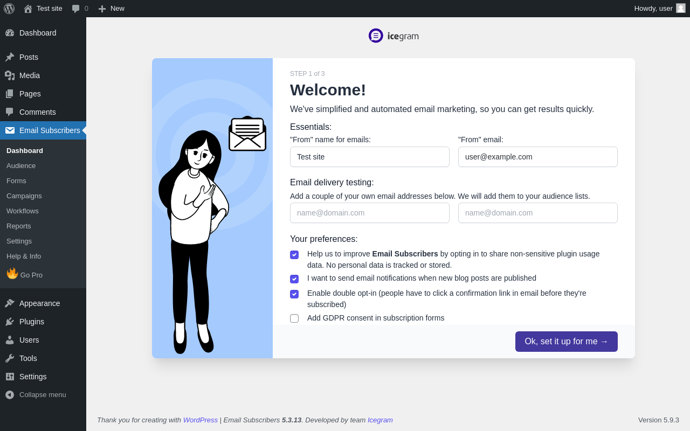Click the Appearance paintbrush icon

[10, 303]
